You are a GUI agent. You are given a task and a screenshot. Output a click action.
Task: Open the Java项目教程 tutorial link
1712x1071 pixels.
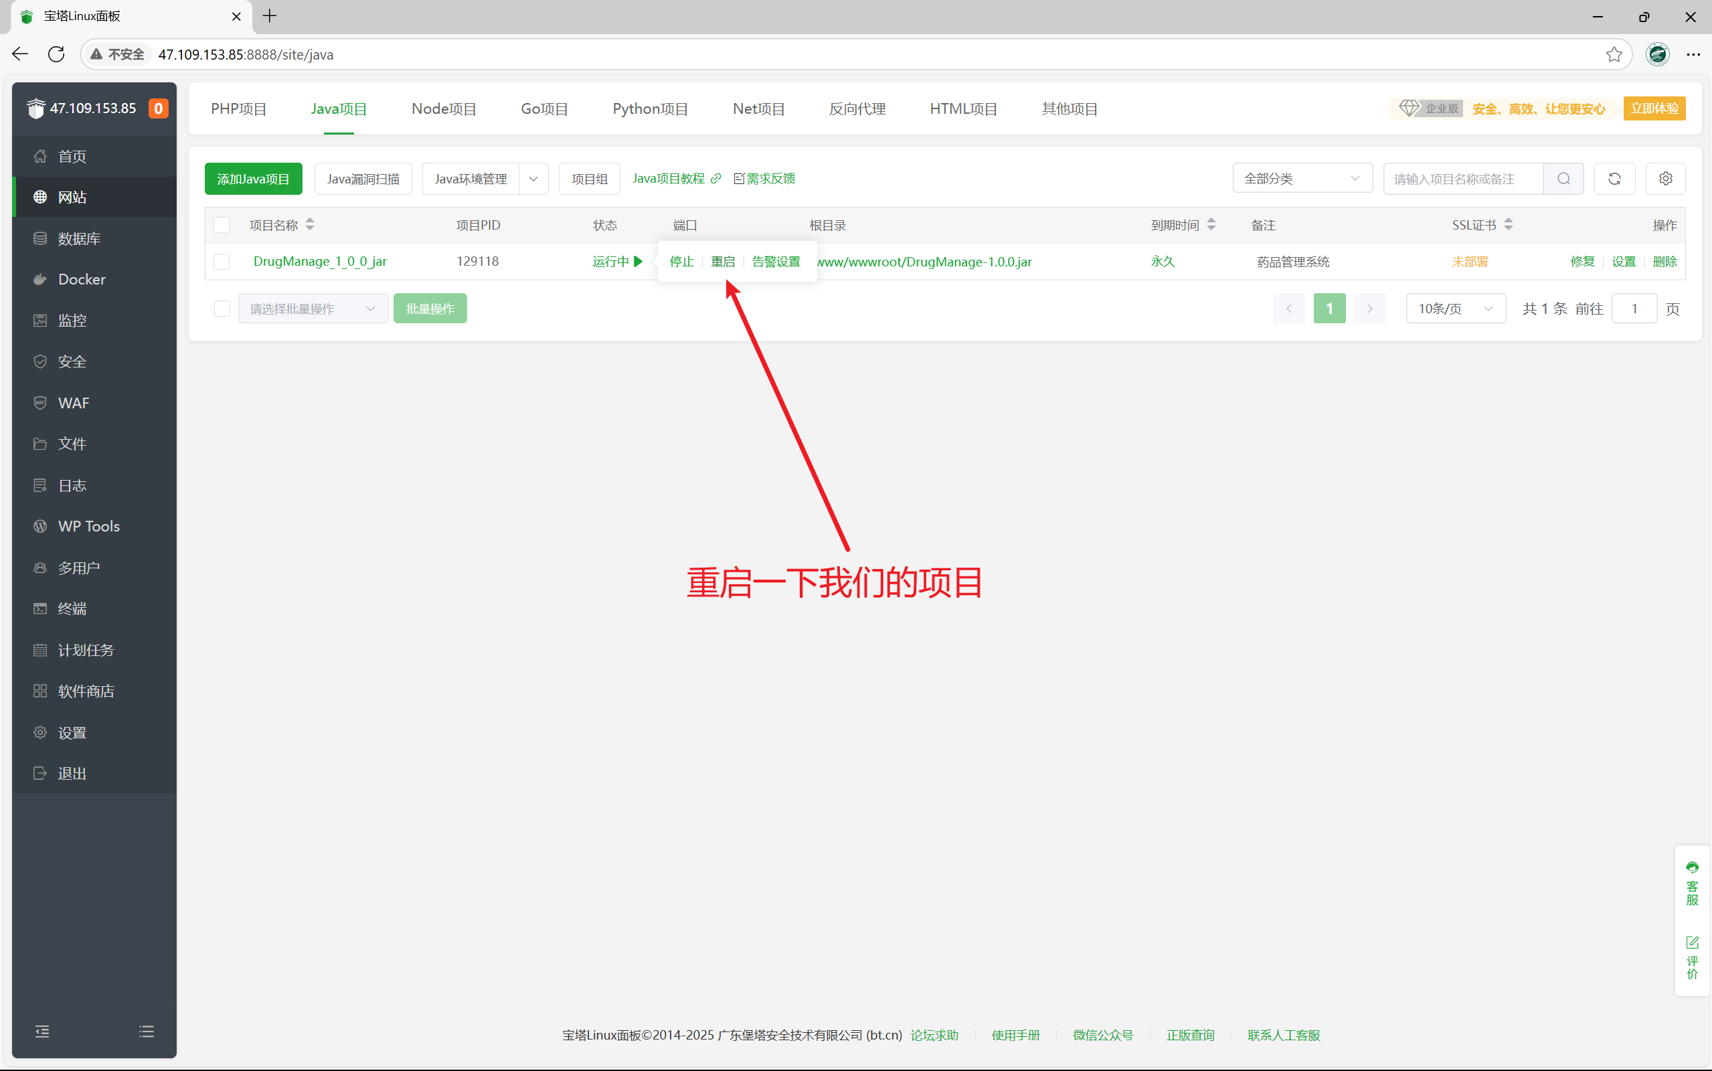669,179
